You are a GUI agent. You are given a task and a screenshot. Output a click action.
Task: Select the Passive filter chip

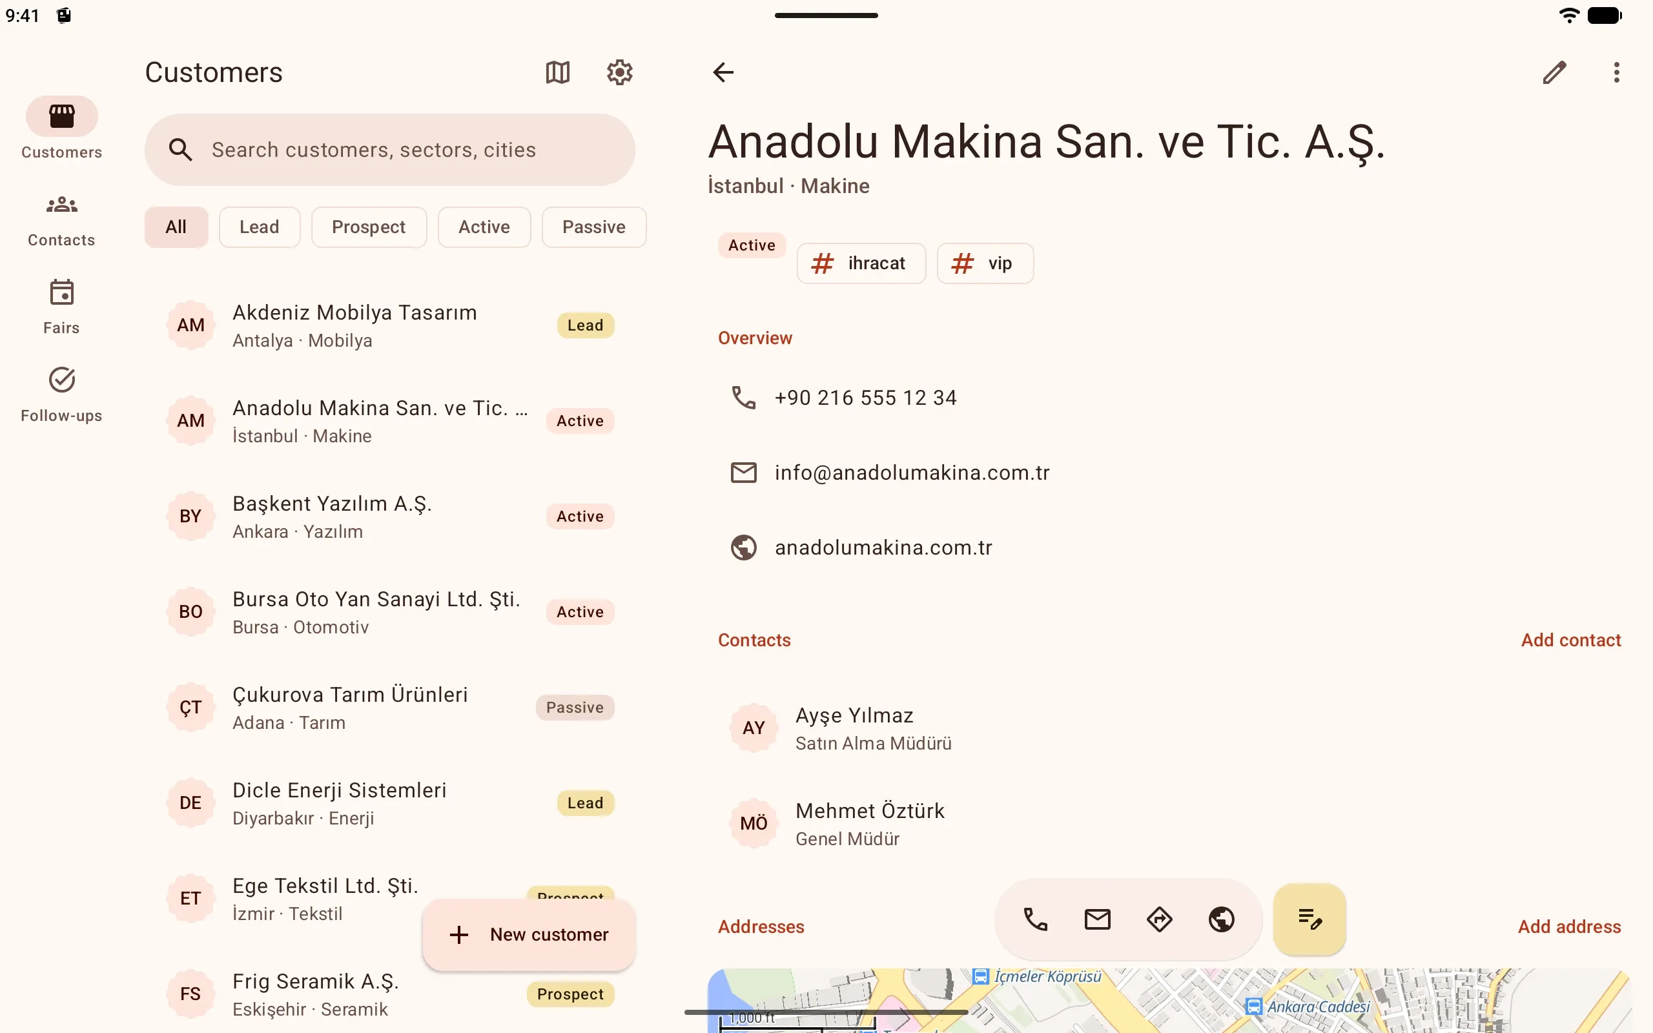pos(593,227)
